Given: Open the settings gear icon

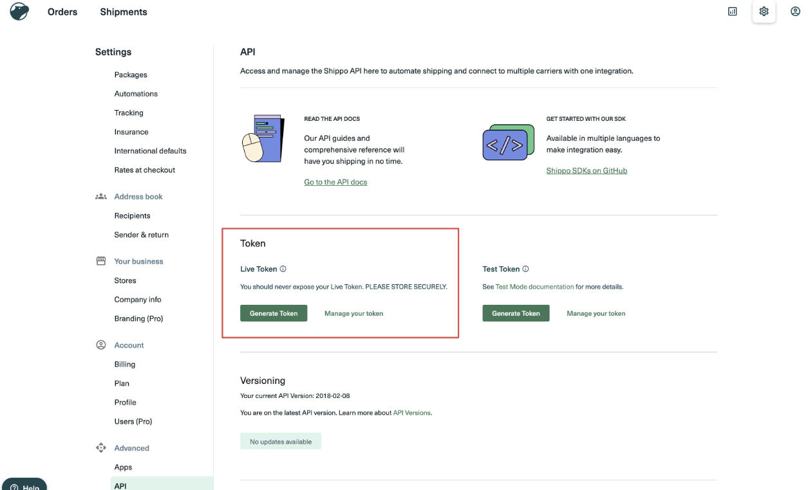Looking at the screenshot, I should [x=764, y=12].
